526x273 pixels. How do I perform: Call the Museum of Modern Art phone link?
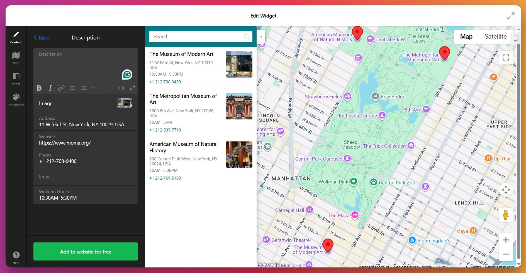tap(165, 82)
